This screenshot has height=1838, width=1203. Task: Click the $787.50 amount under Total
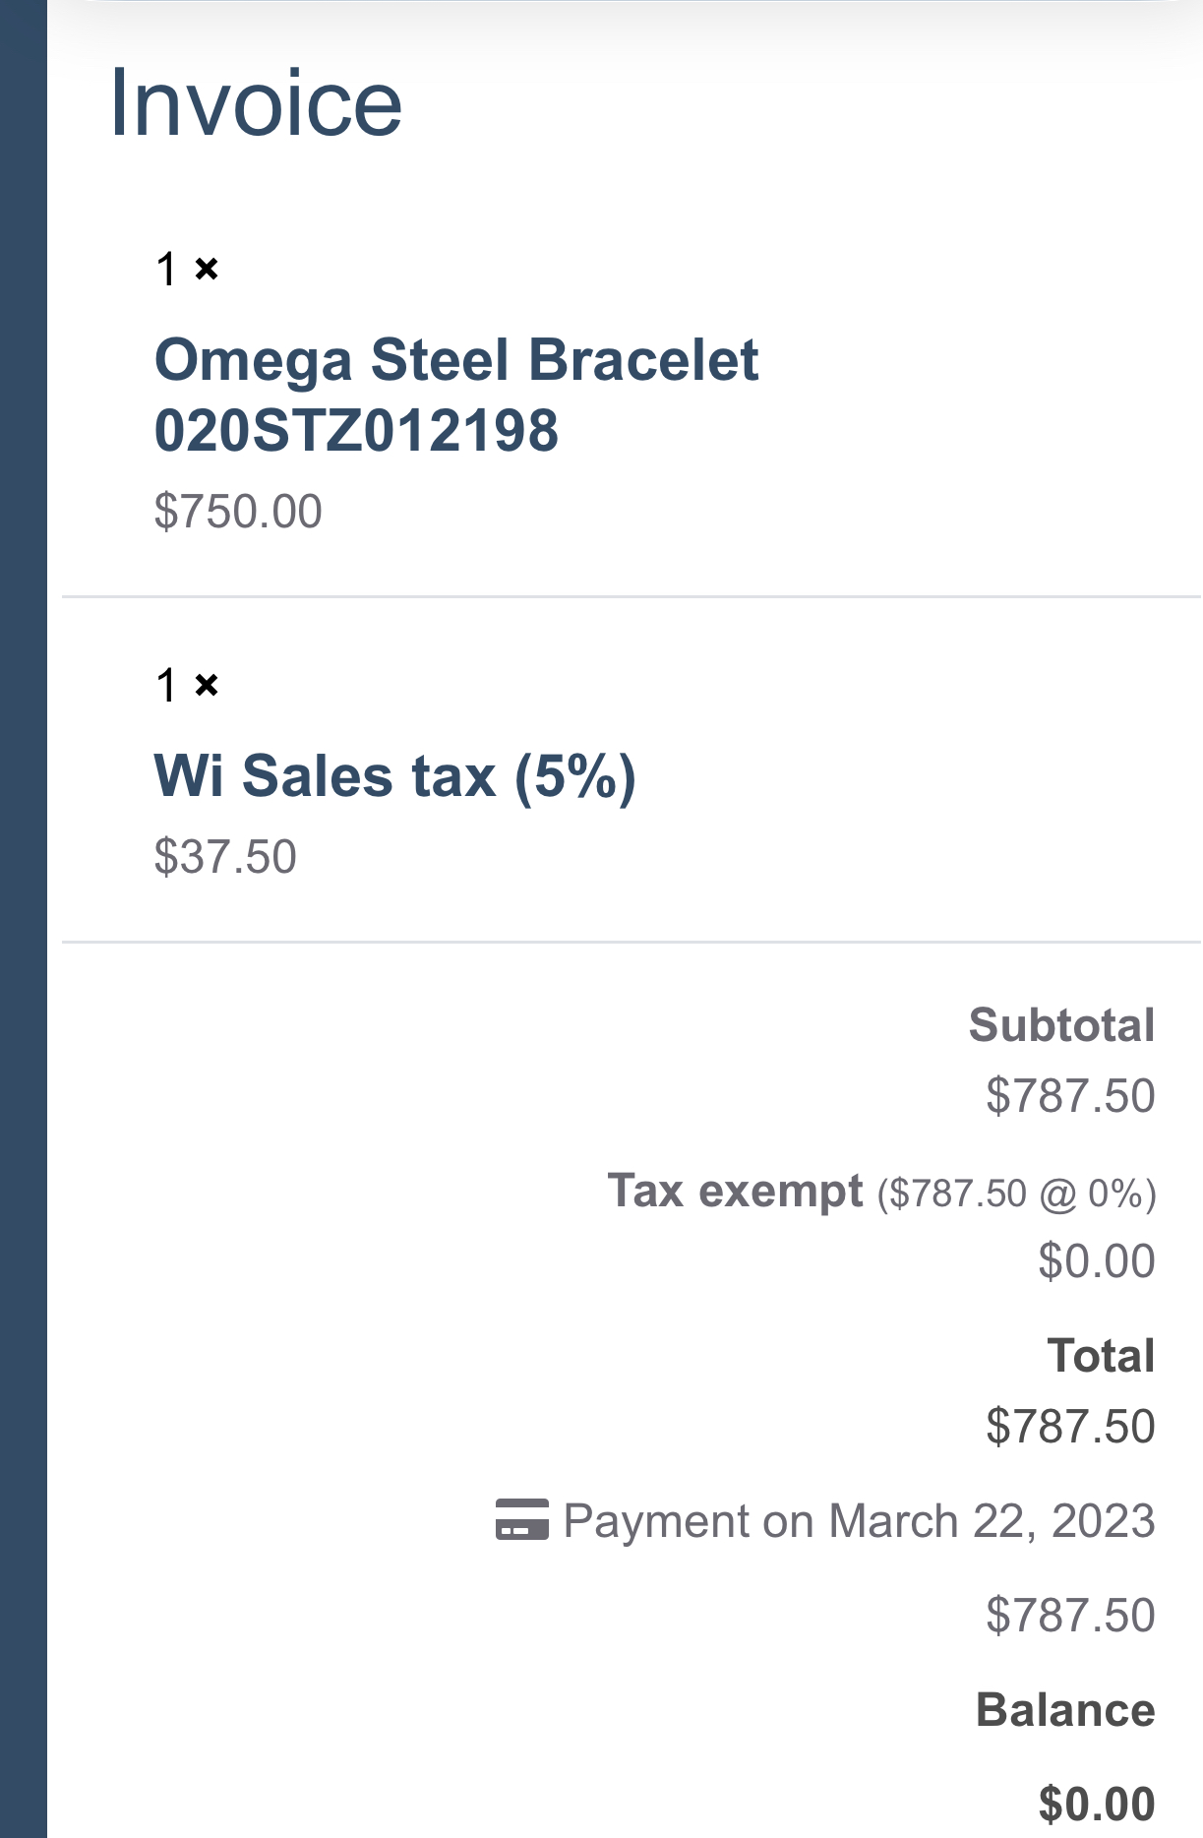point(1070,1427)
